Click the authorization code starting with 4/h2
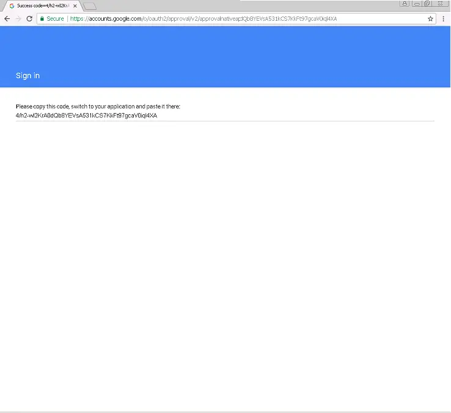The width and height of the screenshot is (451, 413). point(86,115)
